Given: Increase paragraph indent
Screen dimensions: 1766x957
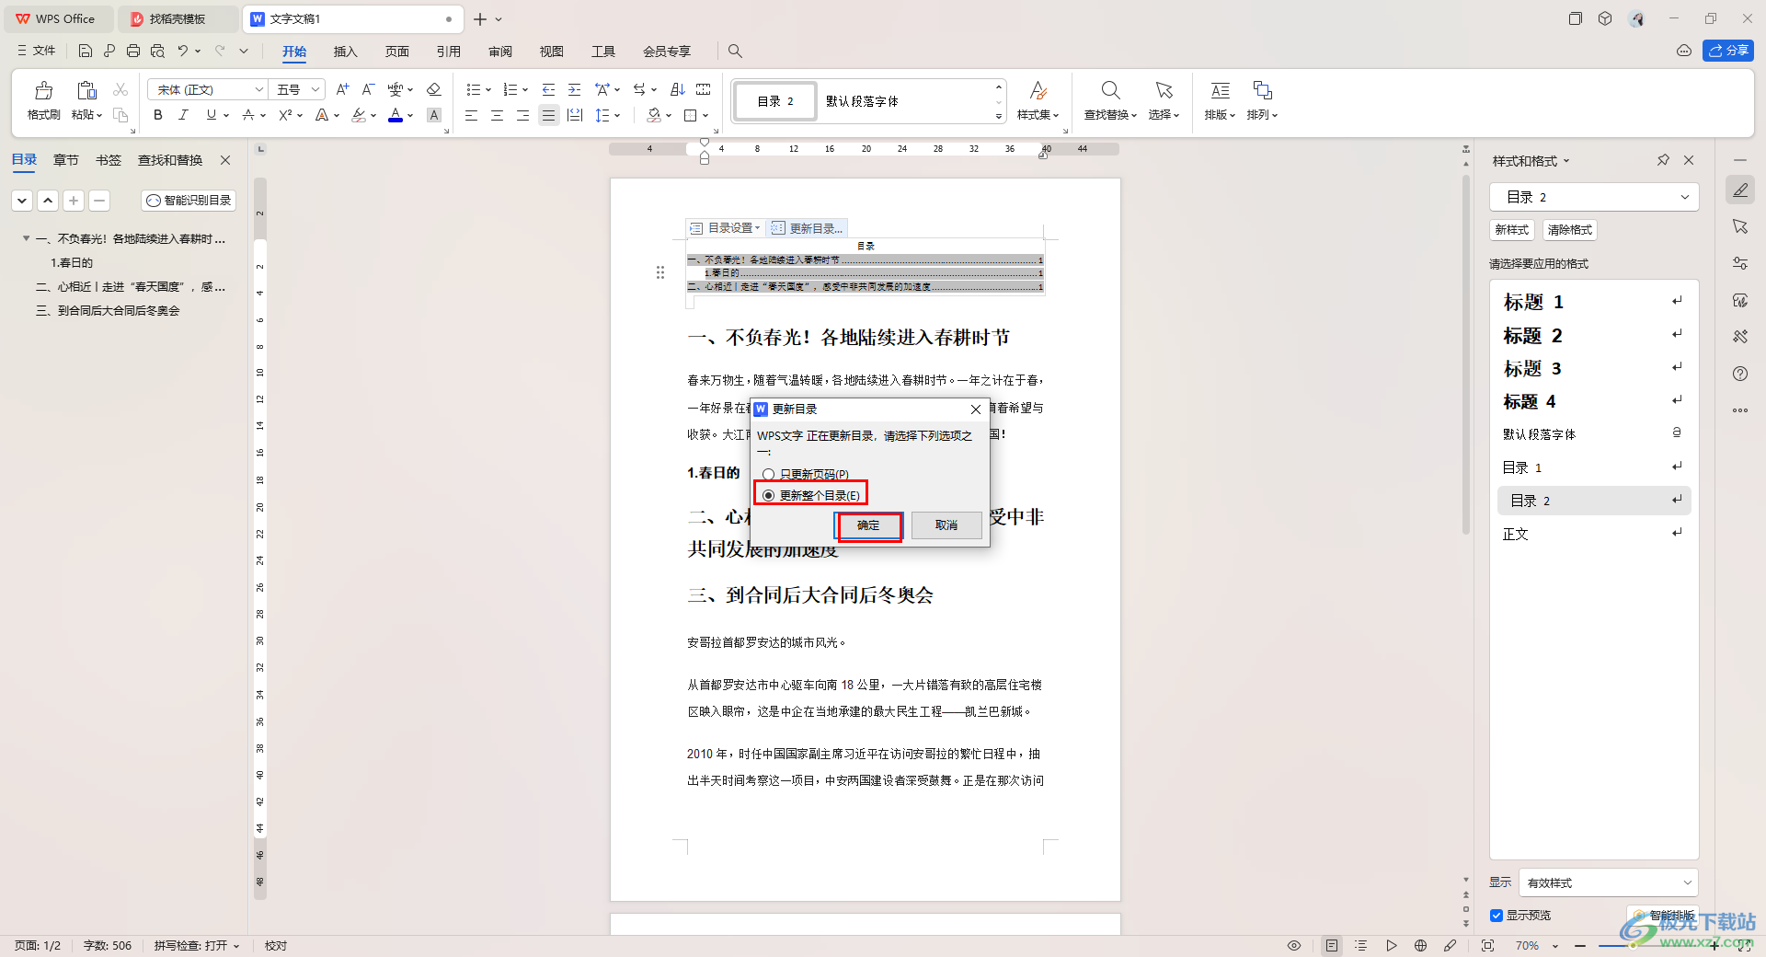Looking at the screenshot, I should (574, 89).
